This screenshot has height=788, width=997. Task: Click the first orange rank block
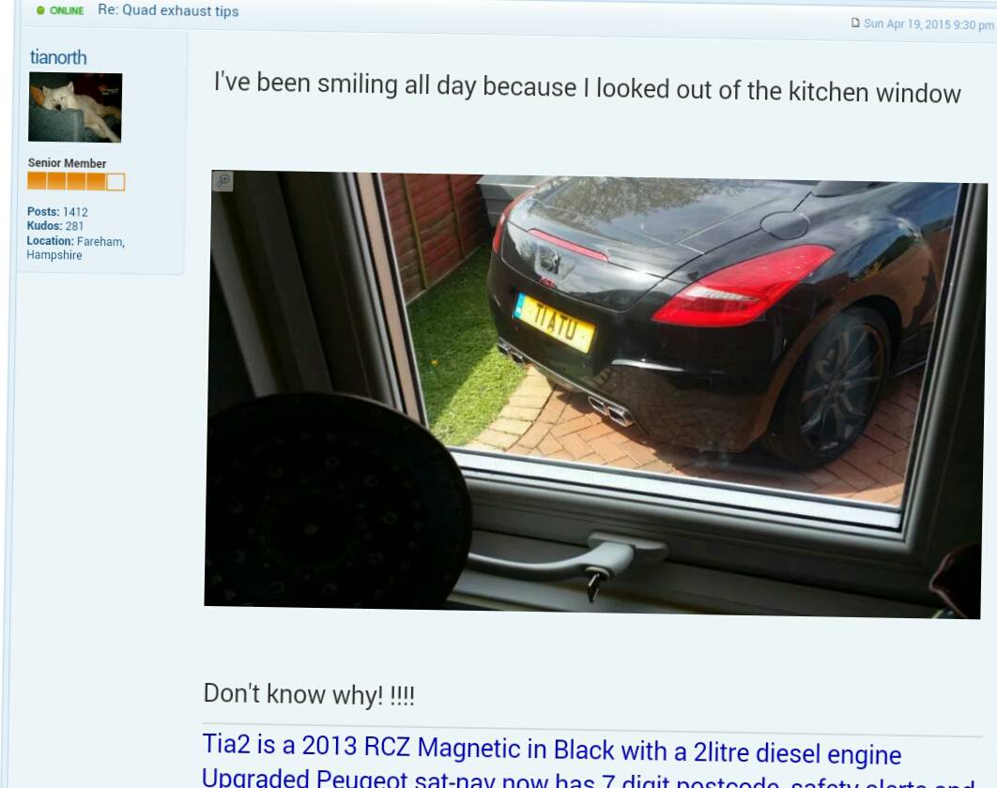pos(37,181)
